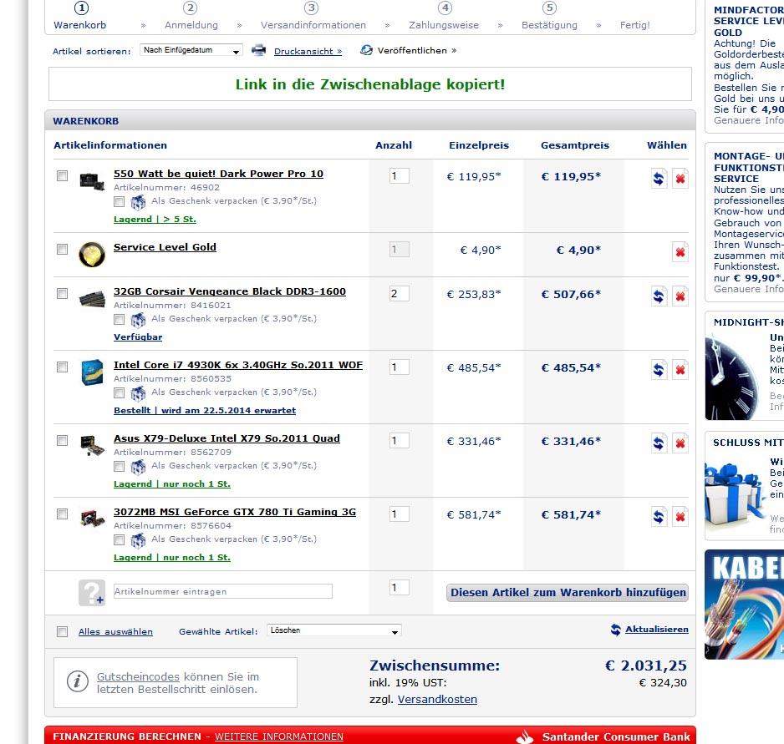
Task: Click the quantity field in add-article row
Action: [x=399, y=587]
